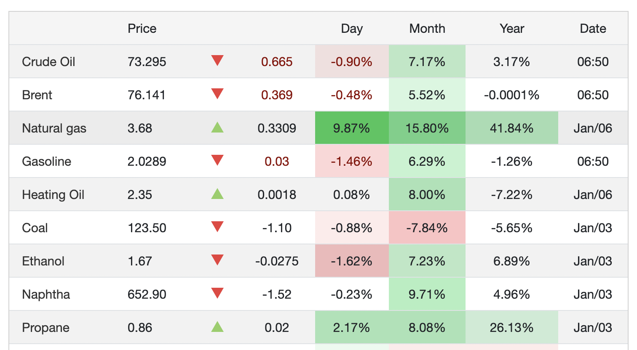Open the Gasoline commodity link
This screenshot has height=350, width=637.
click(x=46, y=162)
